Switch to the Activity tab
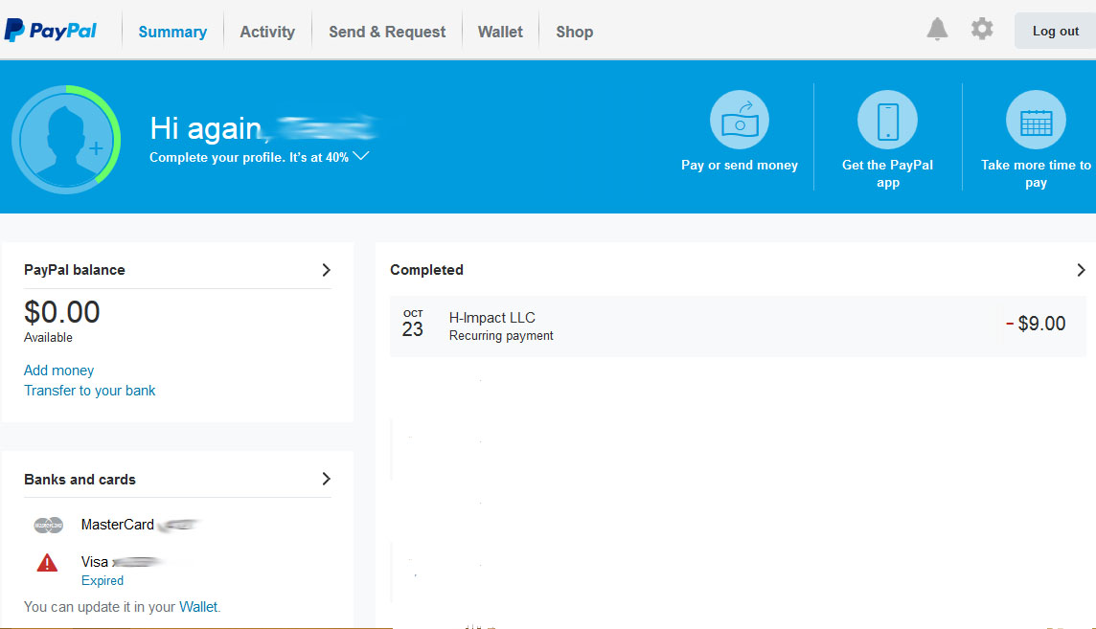Image resolution: width=1096 pixels, height=629 pixels. (267, 33)
